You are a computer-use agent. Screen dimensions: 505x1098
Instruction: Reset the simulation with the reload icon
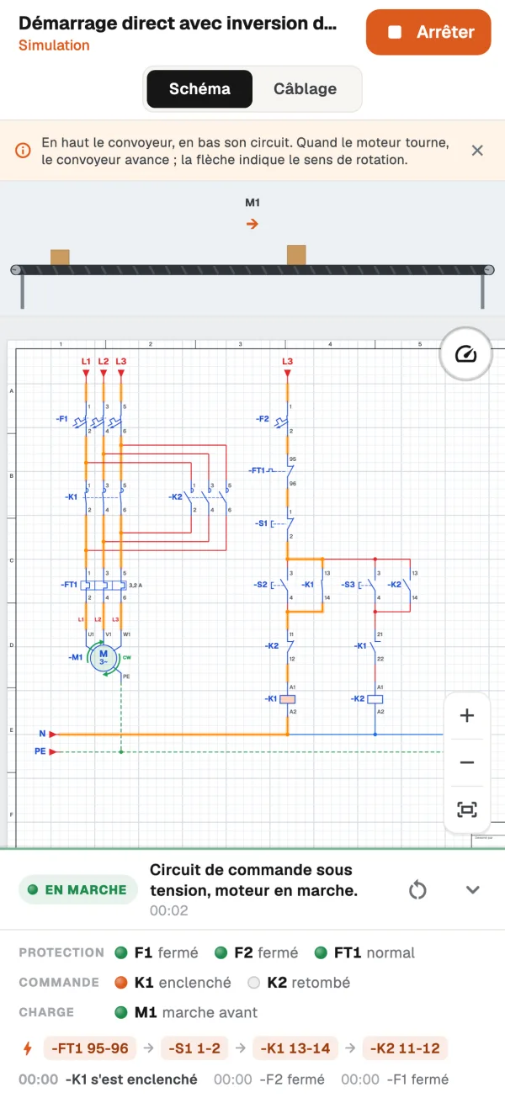[x=417, y=890]
